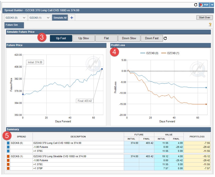The width and height of the screenshot is (215, 177).
Task: Choose the Down Slow simulation
Action: (129, 38)
